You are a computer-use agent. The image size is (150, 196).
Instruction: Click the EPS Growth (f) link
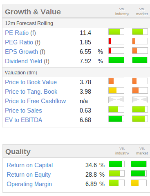(x=25, y=52)
